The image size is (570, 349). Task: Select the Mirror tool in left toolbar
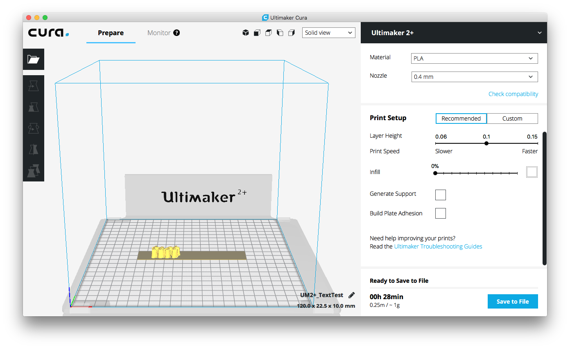pos(34,150)
